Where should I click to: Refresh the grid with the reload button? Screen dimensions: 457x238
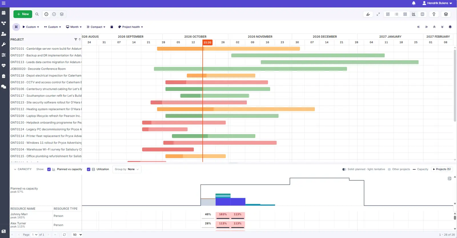(x=64, y=235)
